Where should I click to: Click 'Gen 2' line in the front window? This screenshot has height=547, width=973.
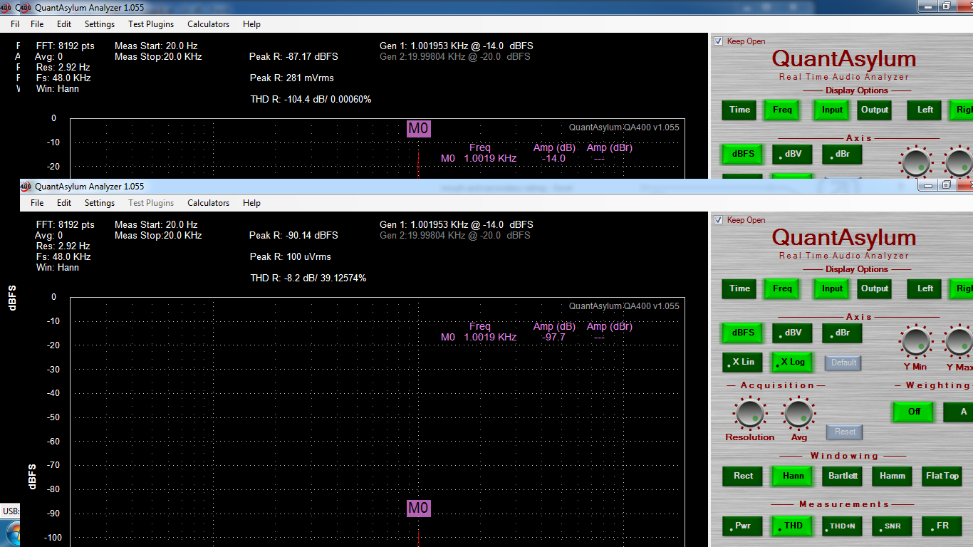454,235
